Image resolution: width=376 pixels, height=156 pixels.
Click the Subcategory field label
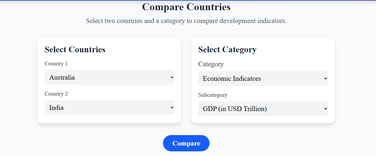[213, 95]
